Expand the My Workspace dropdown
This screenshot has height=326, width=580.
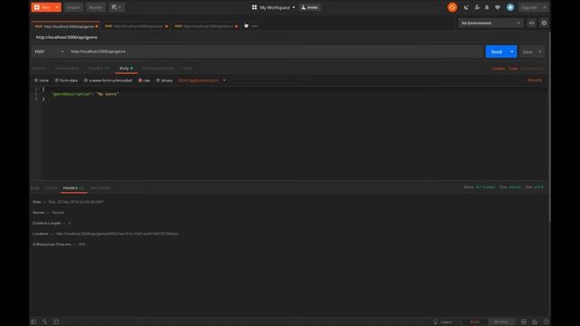pos(294,7)
